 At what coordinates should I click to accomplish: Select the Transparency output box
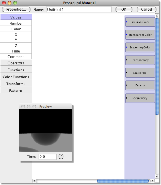pyautogui.click(x=140, y=60)
